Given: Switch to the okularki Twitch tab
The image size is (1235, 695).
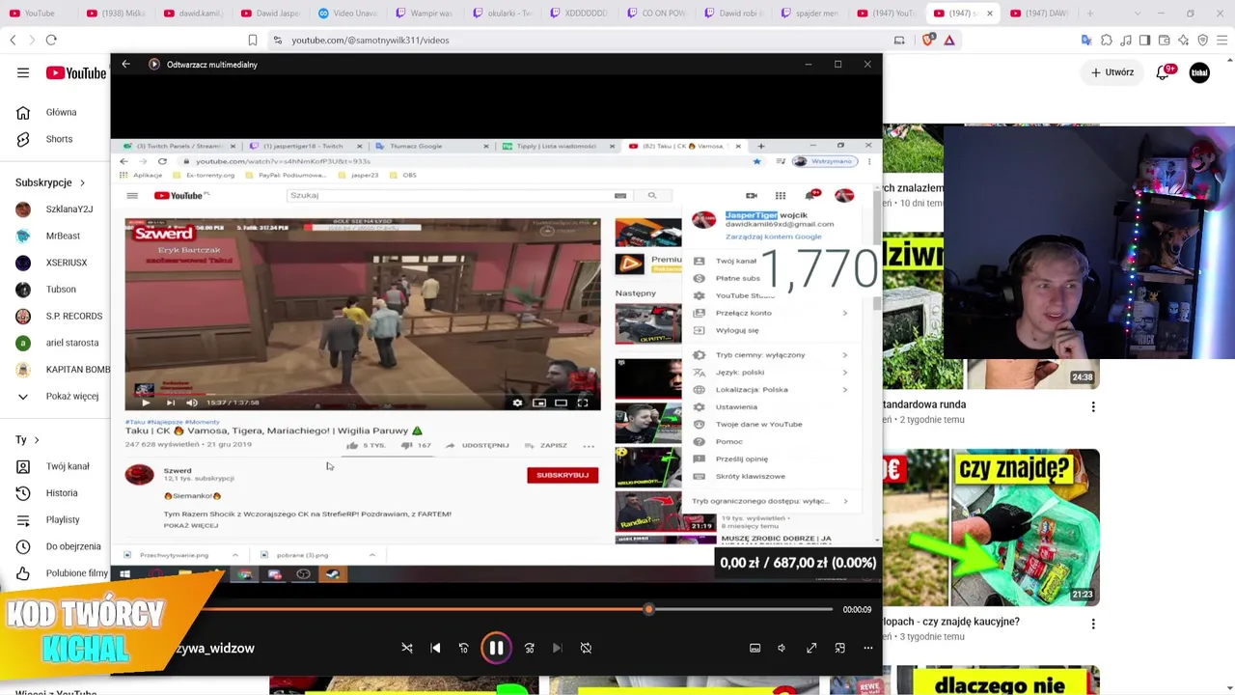Looking at the screenshot, I should coord(504,14).
